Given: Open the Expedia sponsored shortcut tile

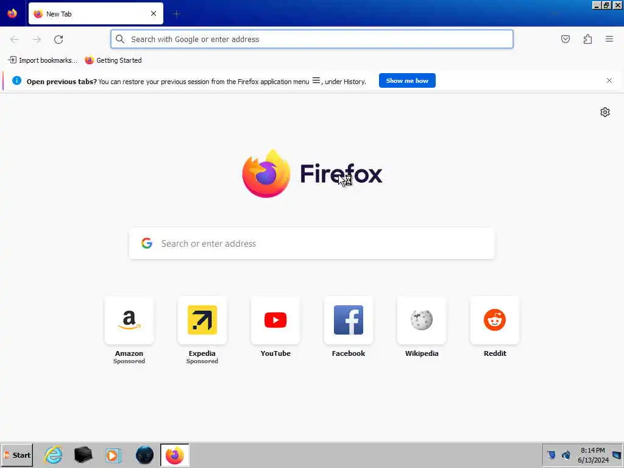Looking at the screenshot, I should coord(202,330).
